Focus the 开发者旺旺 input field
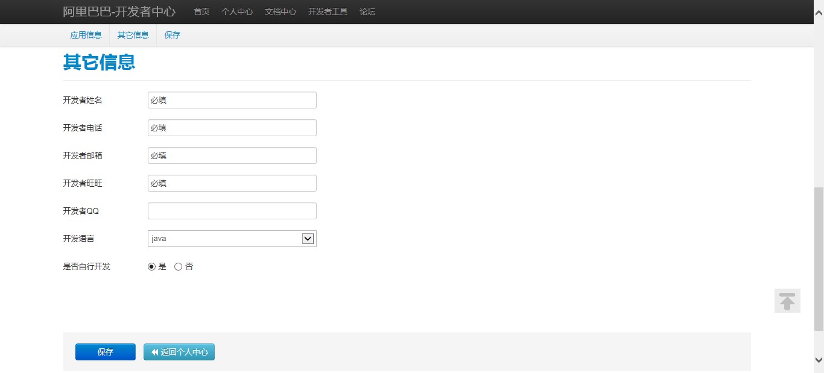Image resolution: width=824 pixels, height=373 pixels. pos(232,183)
